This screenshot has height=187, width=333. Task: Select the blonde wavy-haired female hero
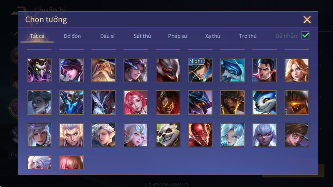coord(297,70)
